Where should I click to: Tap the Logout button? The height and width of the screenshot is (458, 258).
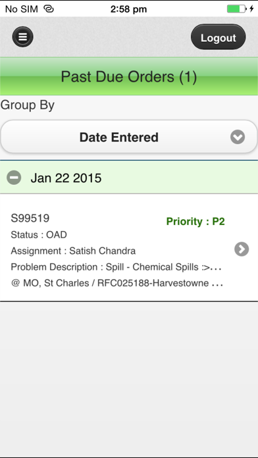click(x=219, y=37)
